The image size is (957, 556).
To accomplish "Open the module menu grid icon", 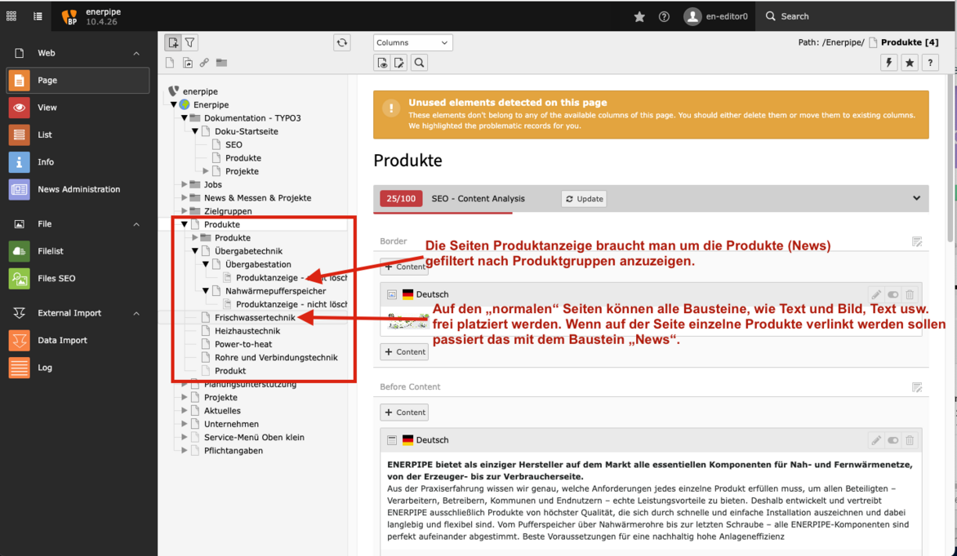I will pyautogui.click(x=11, y=16).
